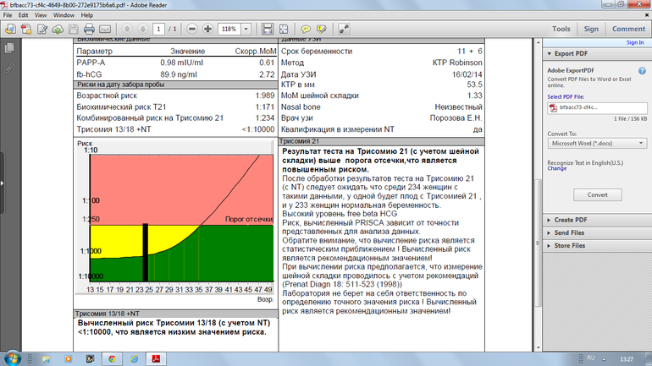The image size is (652, 366).
Task: Click the fit one full page icon
Action: 284,29
